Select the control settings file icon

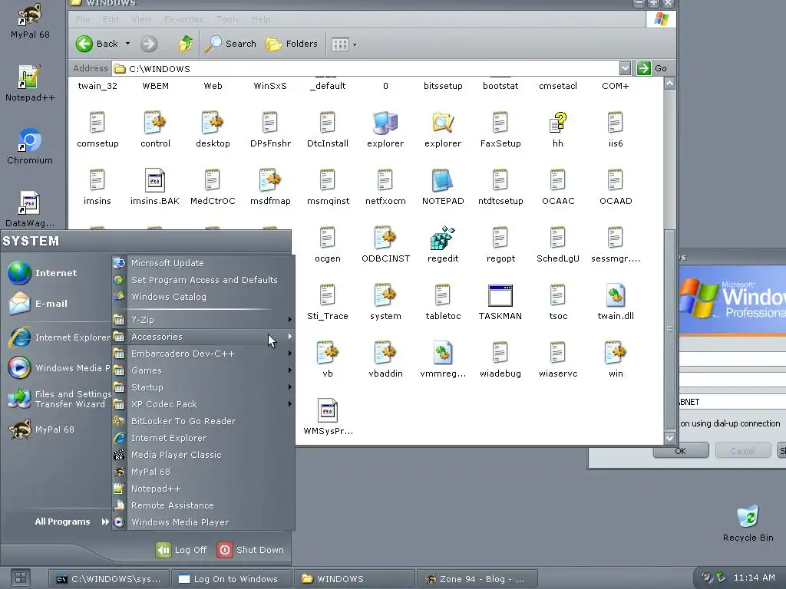[154, 123]
